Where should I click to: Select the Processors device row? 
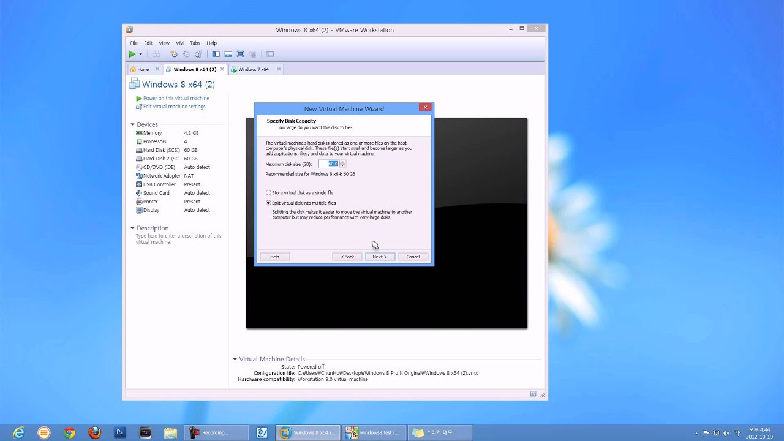pos(178,141)
